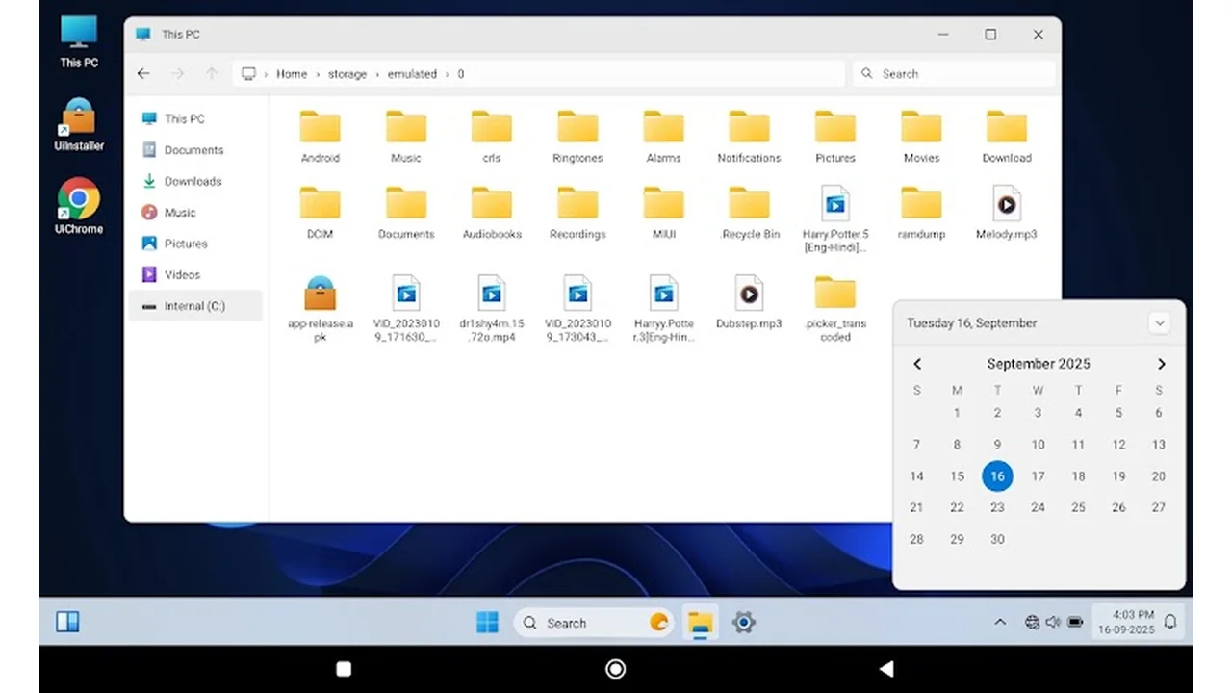Select the Harry.Potter.5 video file

click(834, 219)
